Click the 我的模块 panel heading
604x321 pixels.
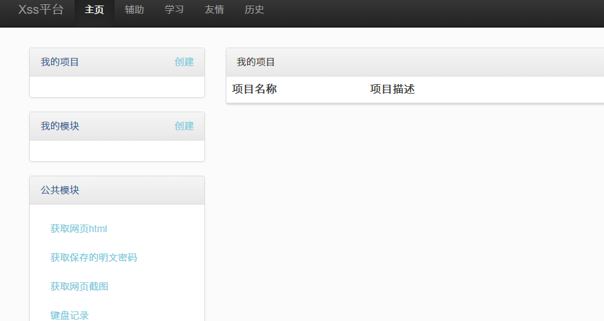coord(60,126)
